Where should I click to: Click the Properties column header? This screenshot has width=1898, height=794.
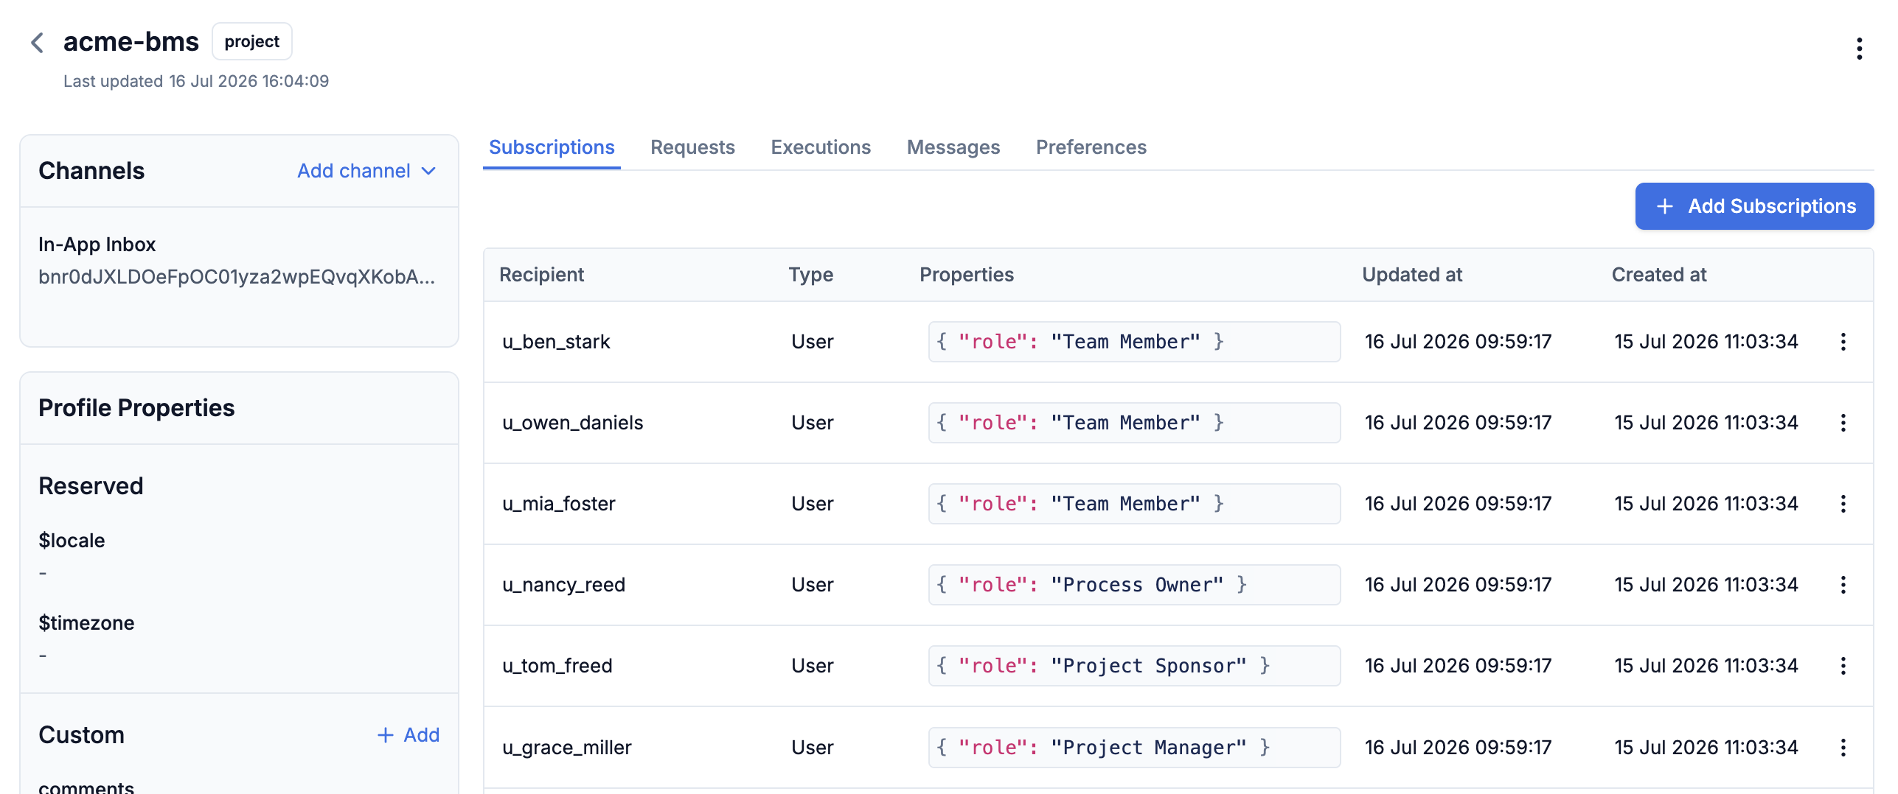point(966,275)
